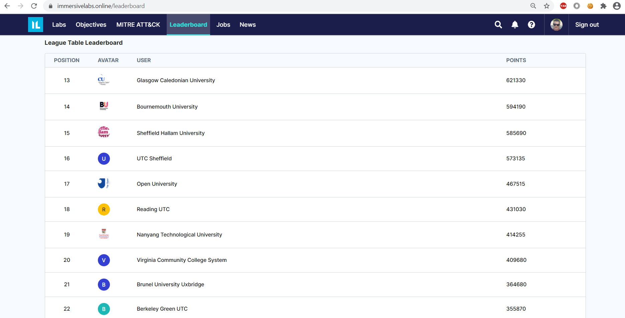Open the notifications bell icon
Image resolution: width=625 pixels, height=318 pixels.
(515, 24)
